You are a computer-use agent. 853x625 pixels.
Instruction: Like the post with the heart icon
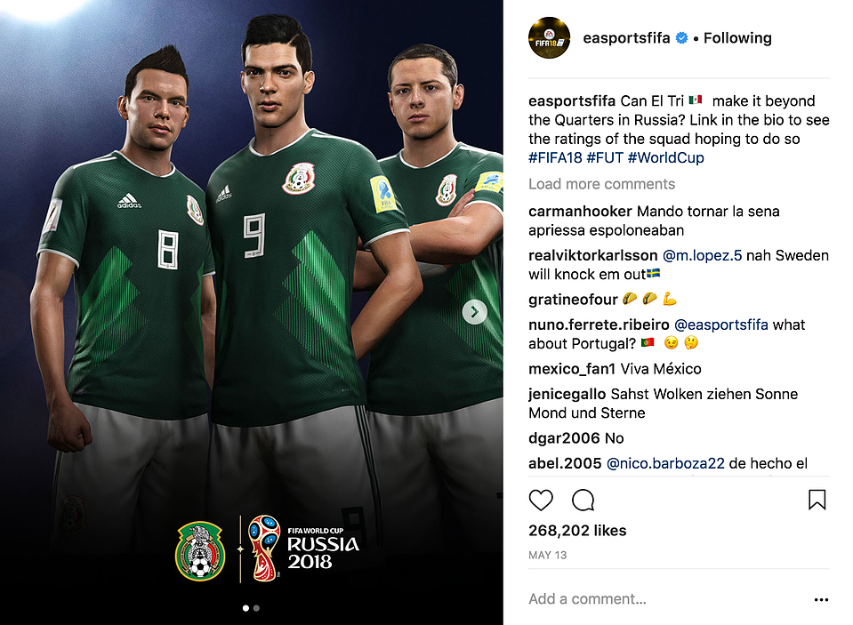541,500
